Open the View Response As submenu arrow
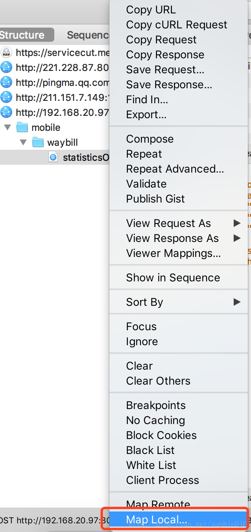The height and width of the screenshot is (532, 251). click(237, 238)
